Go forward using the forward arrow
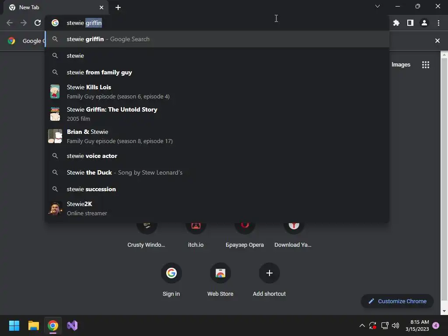 (24, 23)
